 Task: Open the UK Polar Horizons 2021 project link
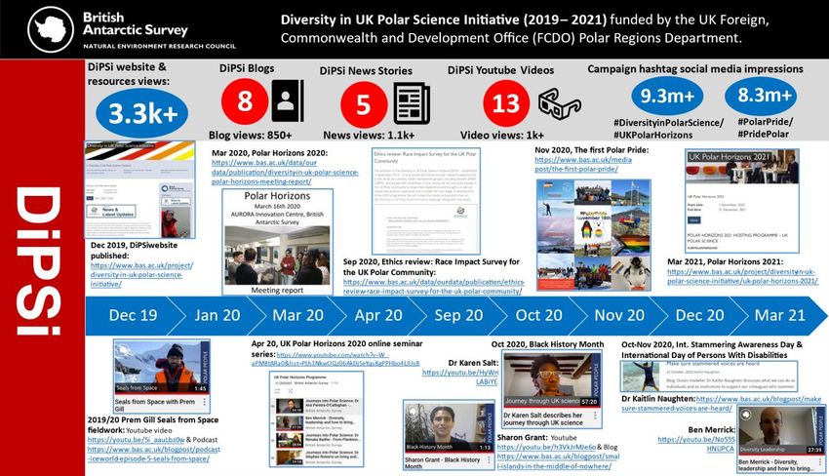click(x=742, y=276)
